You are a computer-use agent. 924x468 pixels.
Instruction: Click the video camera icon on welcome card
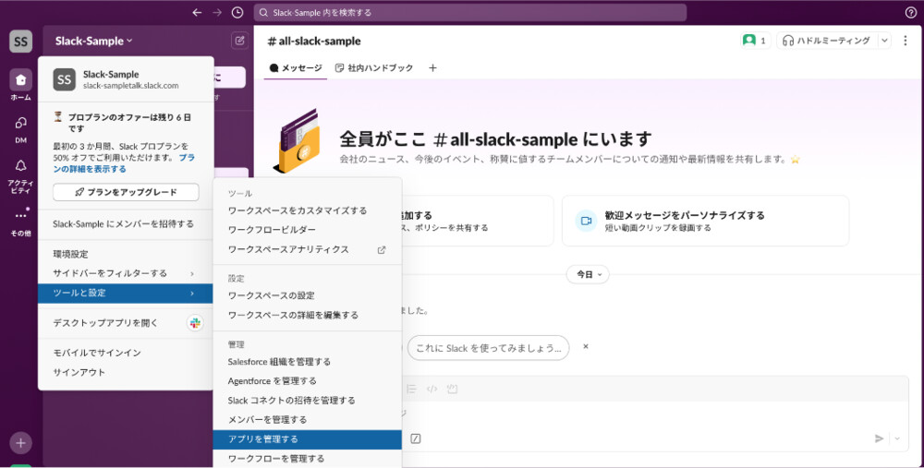(587, 221)
